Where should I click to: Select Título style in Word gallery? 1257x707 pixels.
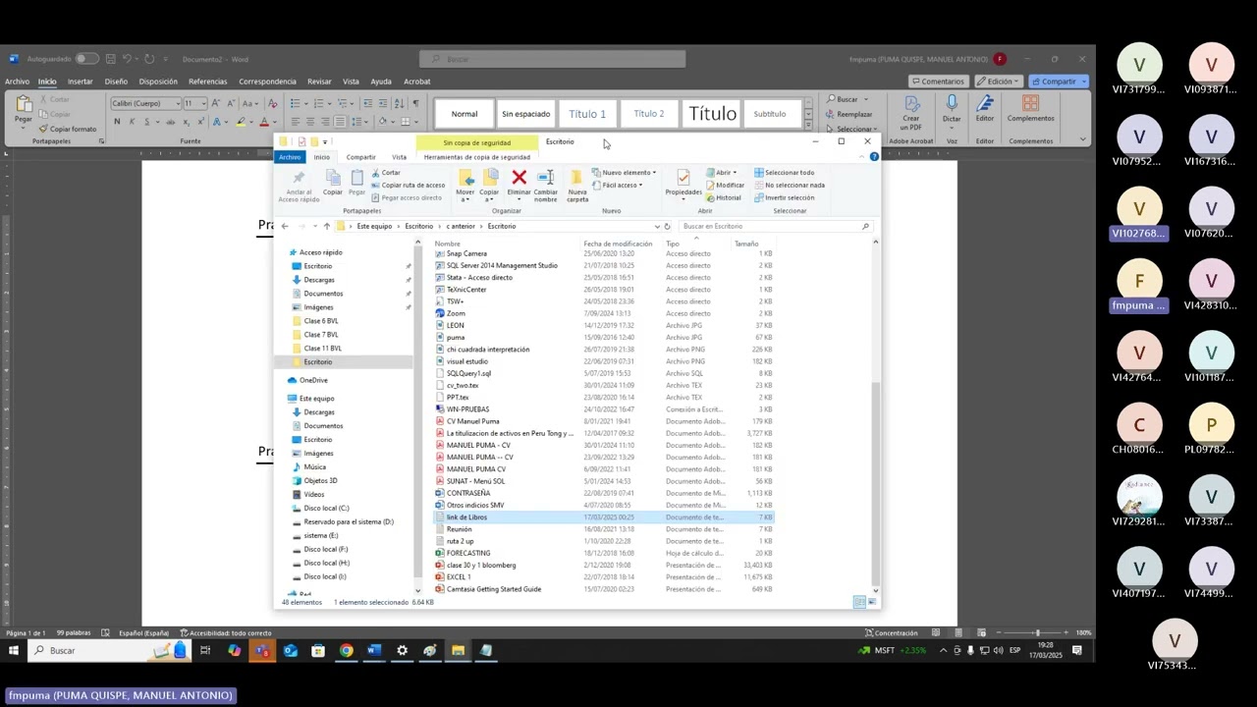712,114
